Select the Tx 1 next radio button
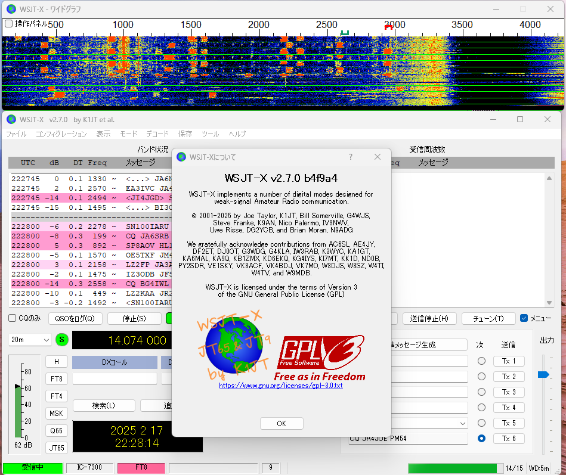The width and height of the screenshot is (566, 475). pos(481,361)
